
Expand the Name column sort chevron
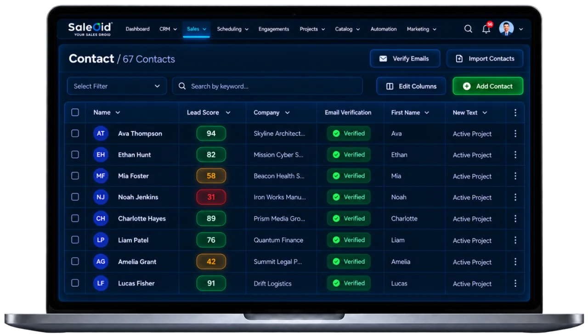[x=118, y=112]
